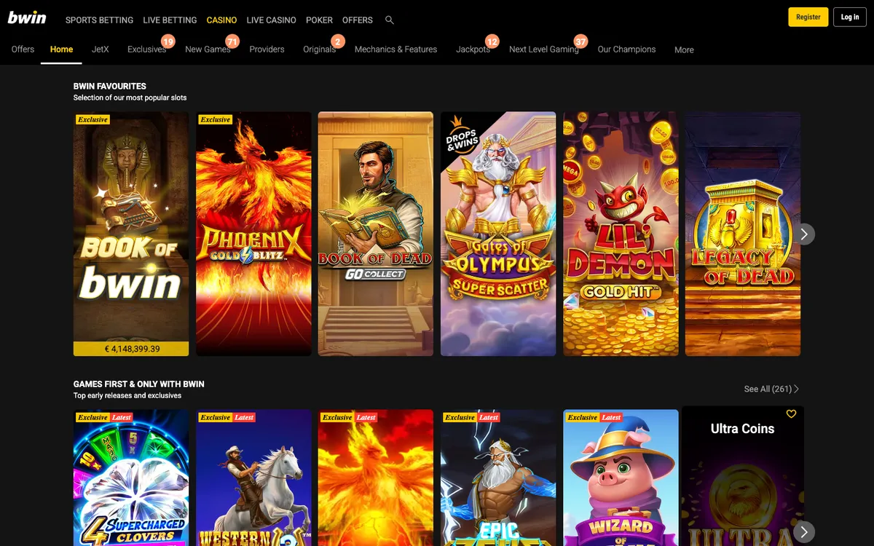
Task: Advance the Games First carousel right arrow
Action: point(803,531)
